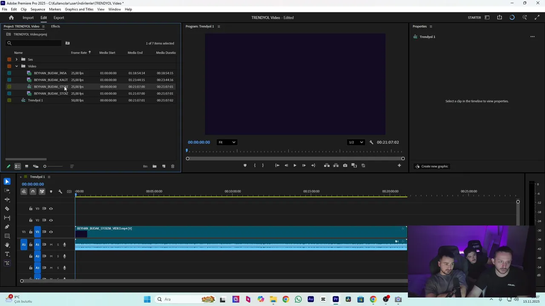Select the Ripple Edit tool
Image resolution: width=545 pixels, height=306 pixels.
click(7, 200)
